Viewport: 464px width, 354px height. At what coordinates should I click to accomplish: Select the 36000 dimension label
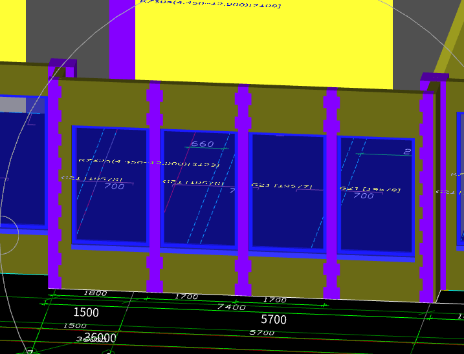100,338
